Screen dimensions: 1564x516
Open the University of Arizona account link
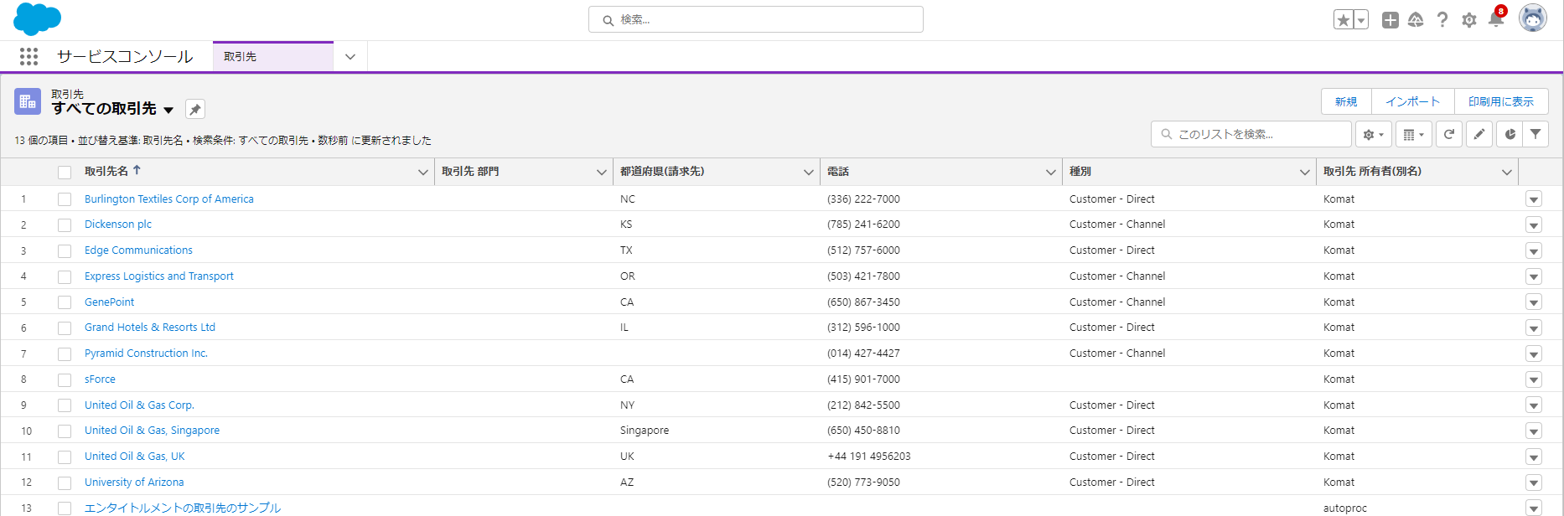pyautogui.click(x=134, y=482)
